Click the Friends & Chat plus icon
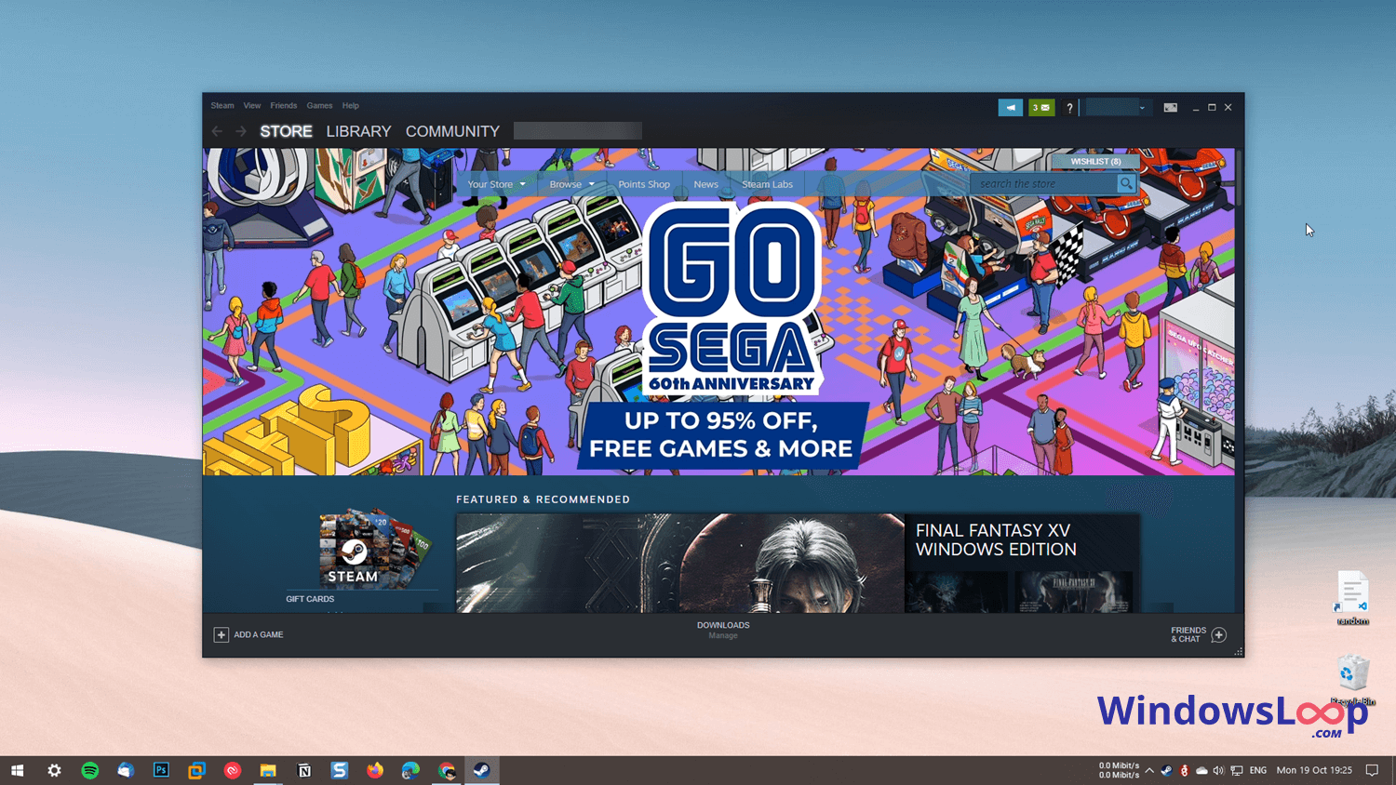Image resolution: width=1396 pixels, height=785 pixels. [1219, 634]
